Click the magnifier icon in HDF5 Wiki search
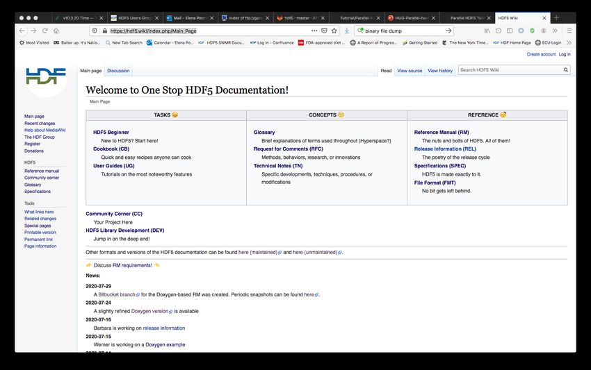This screenshot has height=370, width=591. 566,70
